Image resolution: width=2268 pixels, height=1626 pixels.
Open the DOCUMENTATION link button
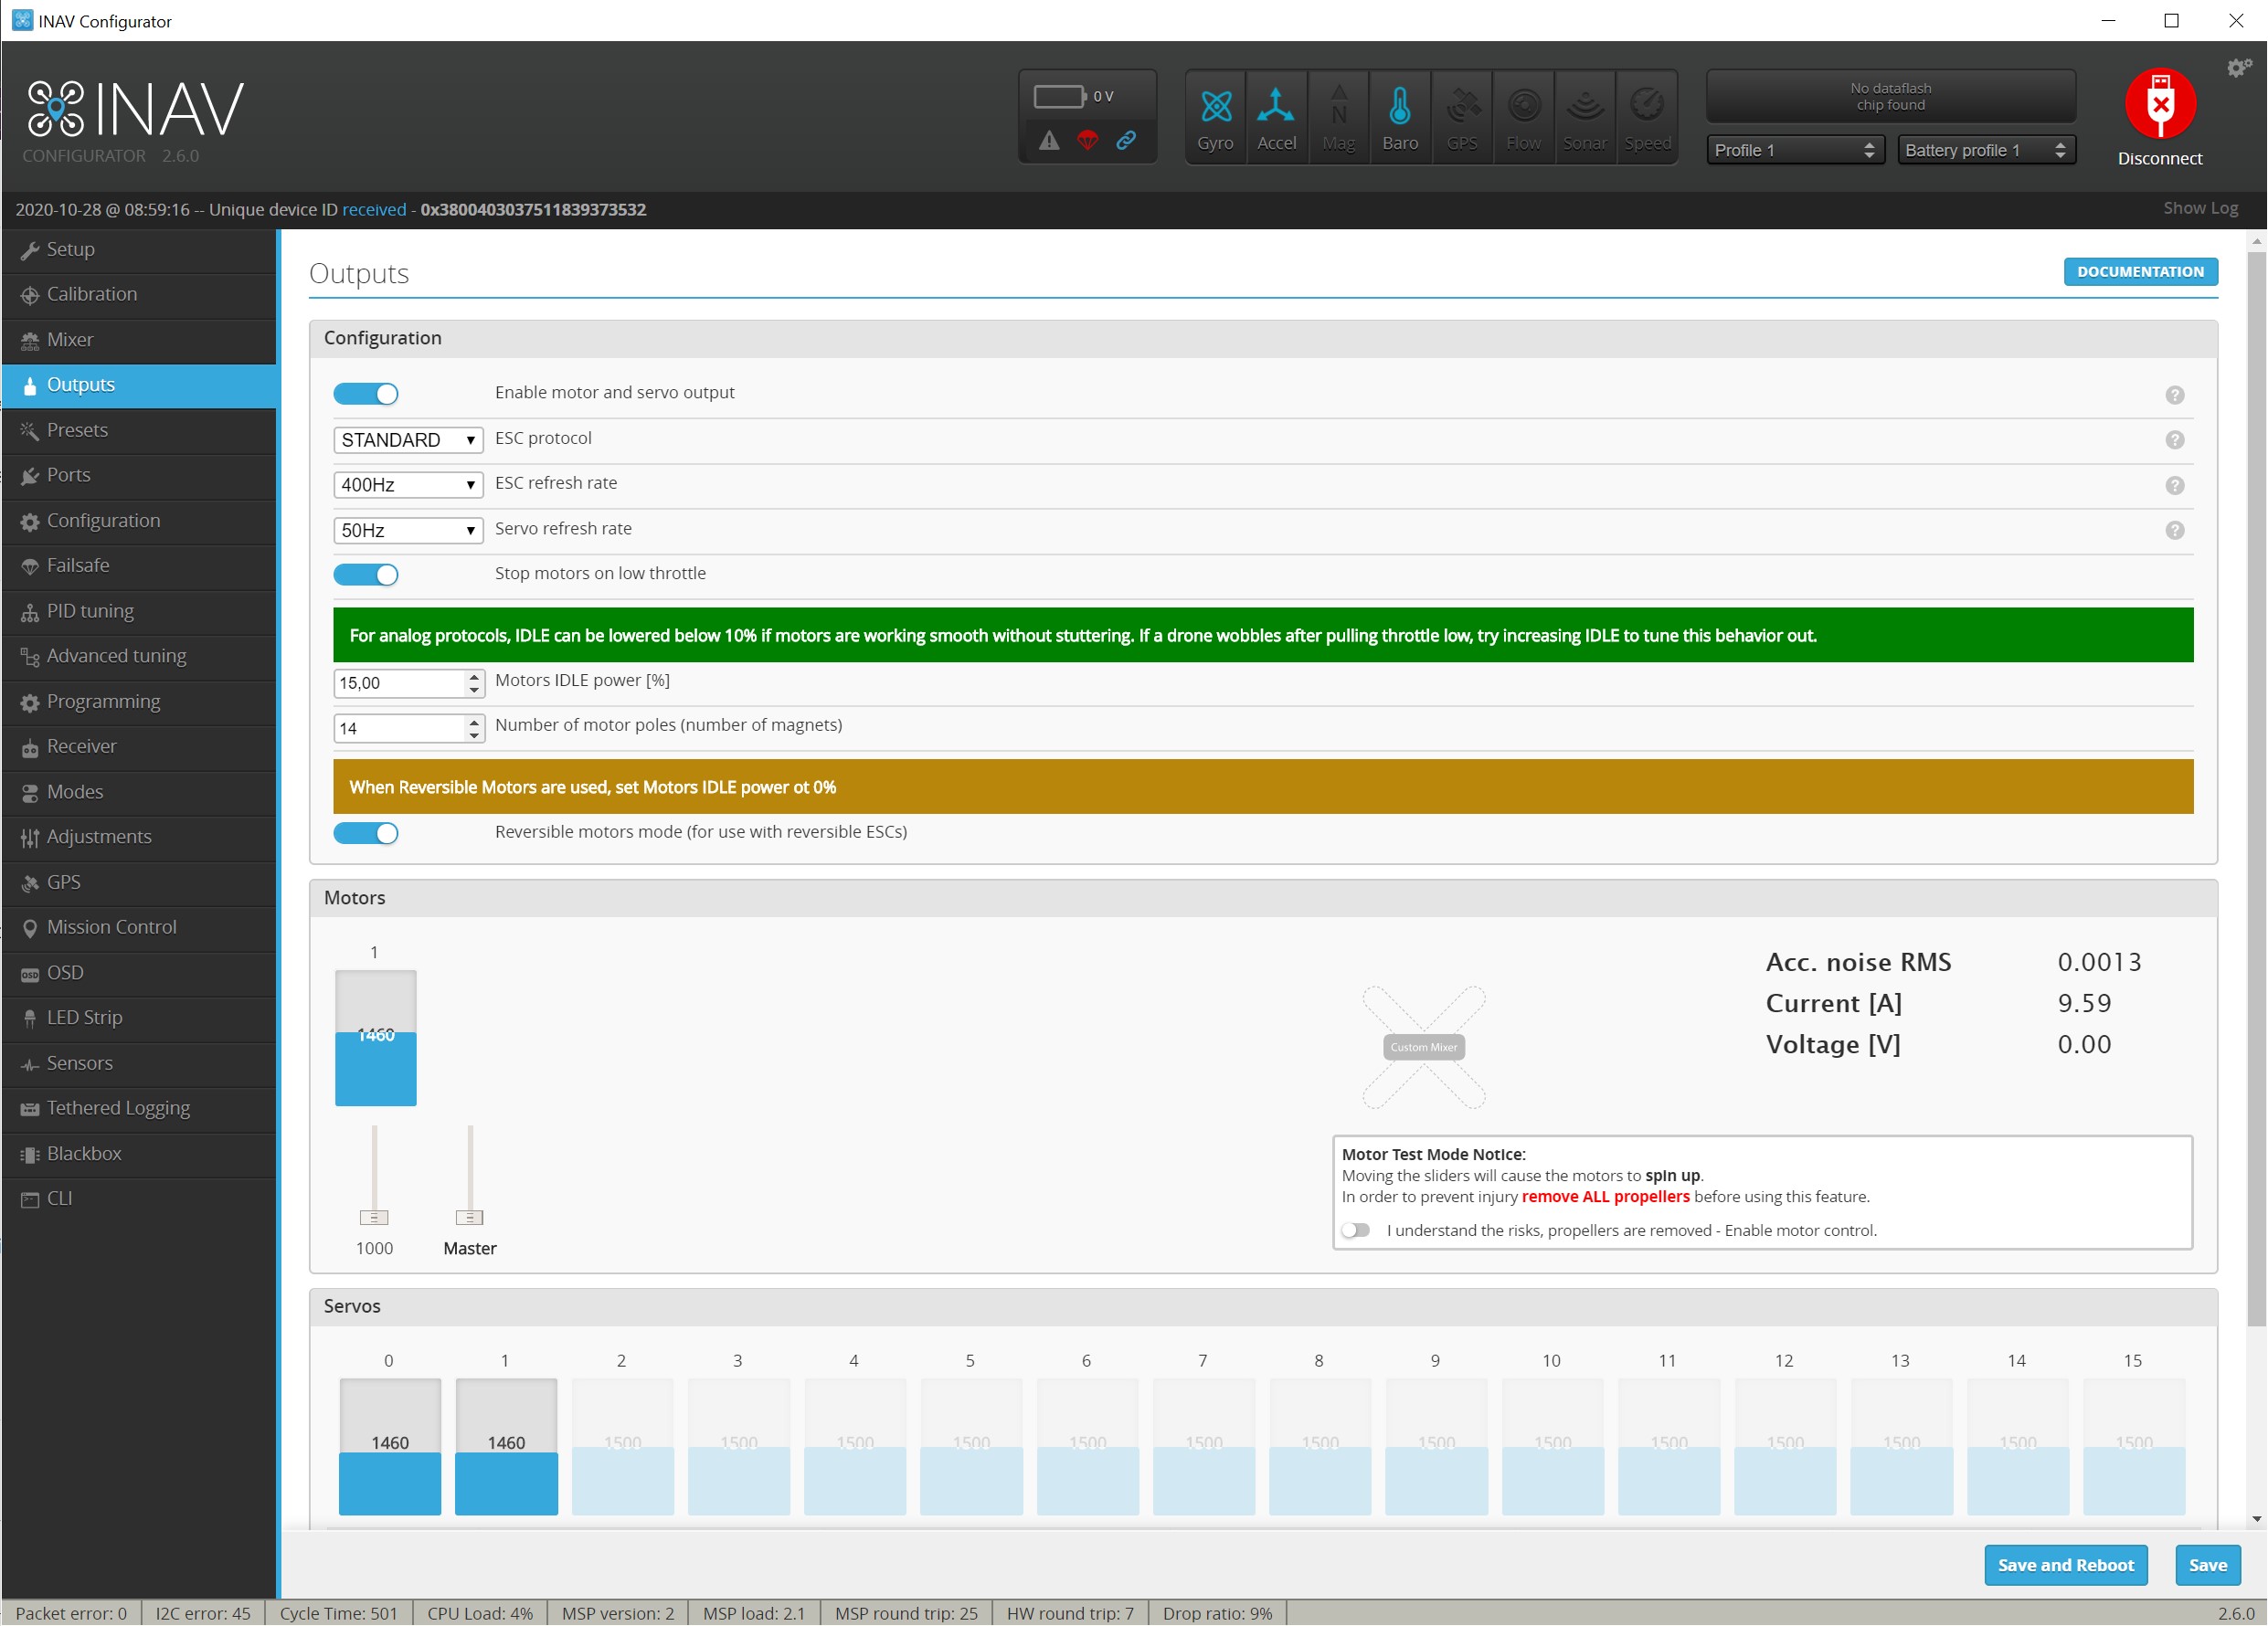(x=2139, y=272)
